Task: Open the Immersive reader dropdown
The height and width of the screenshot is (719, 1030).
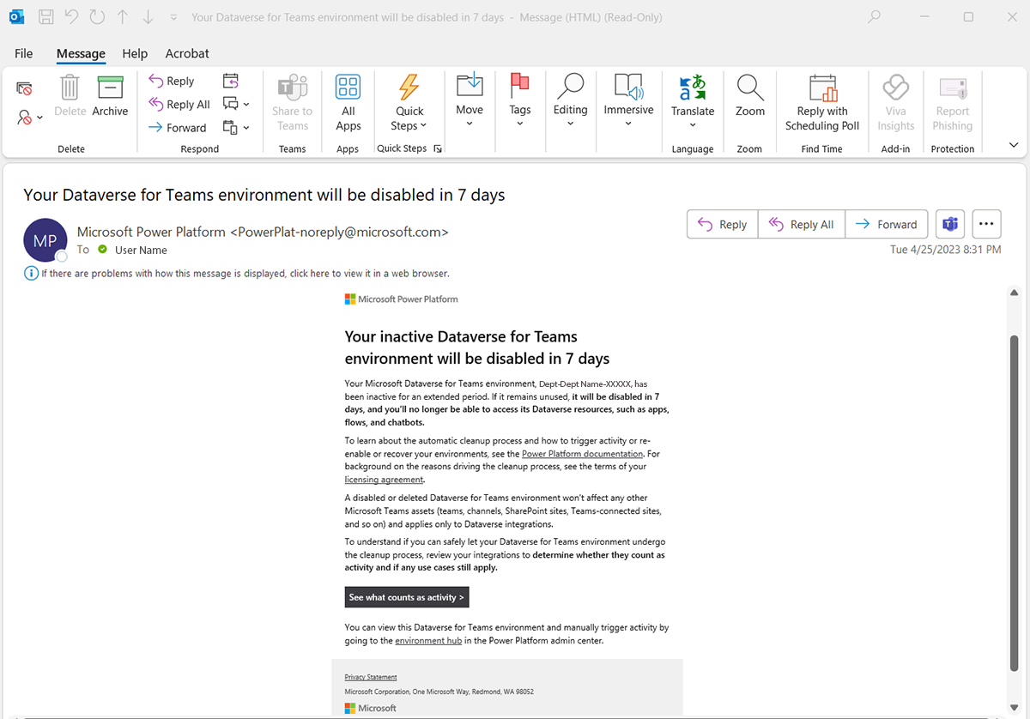Action: (628, 100)
